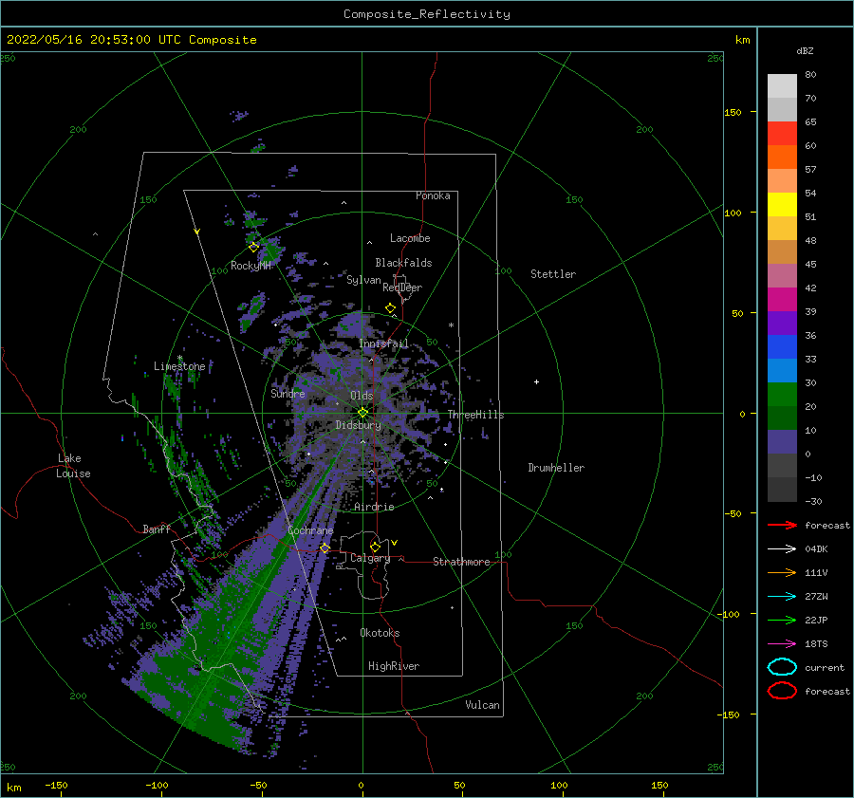Click the Airdrie label
The height and width of the screenshot is (798, 854).
coord(374,507)
